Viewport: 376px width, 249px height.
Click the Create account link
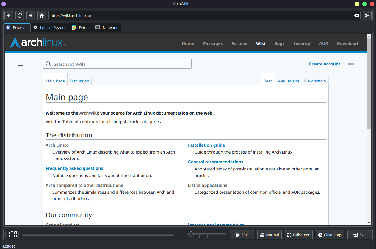(325, 64)
